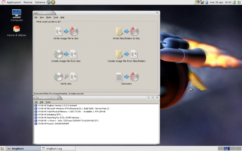Open the Computer desktop icon
Screen dimensions: 242x151
pos(17,15)
